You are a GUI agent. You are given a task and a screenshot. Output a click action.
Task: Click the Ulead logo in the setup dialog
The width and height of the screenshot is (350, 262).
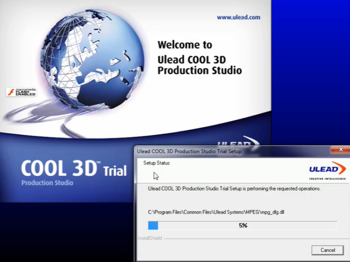327,171
